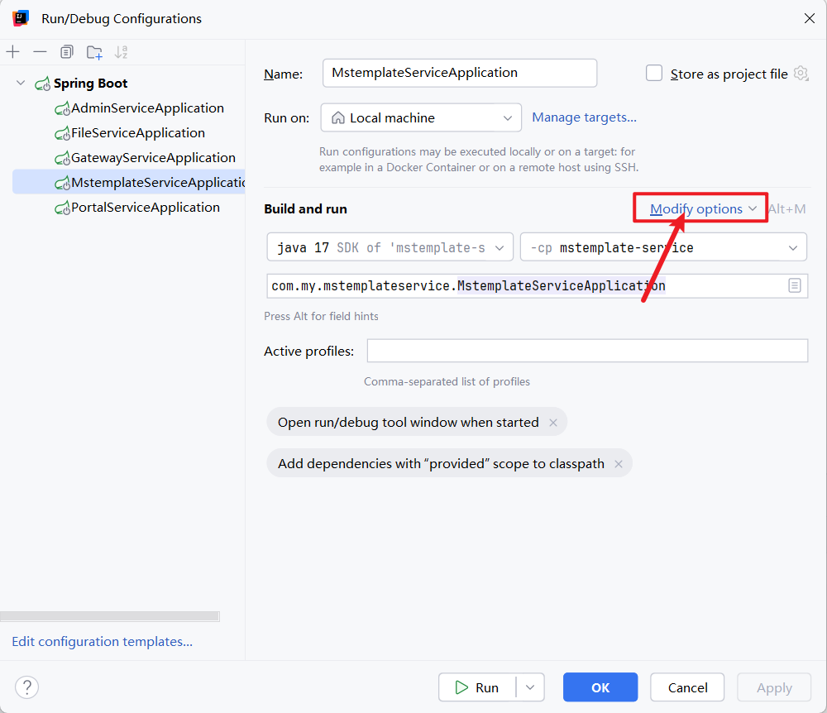827x713 pixels.
Task: Click the IntelliJ IDEA logo icon
Action: [x=21, y=18]
